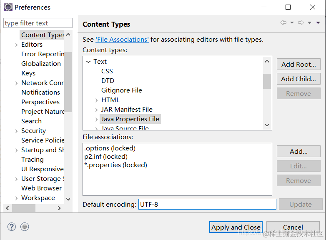Image resolution: width=326 pixels, height=240 pixels.
Task: Select the Keys preference page
Action: point(28,73)
